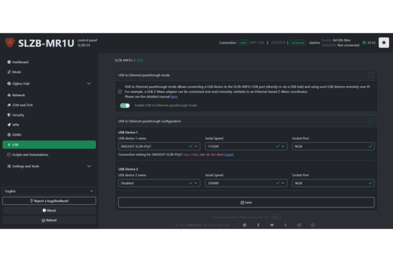Open the VPN menu item

(x=16, y=125)
